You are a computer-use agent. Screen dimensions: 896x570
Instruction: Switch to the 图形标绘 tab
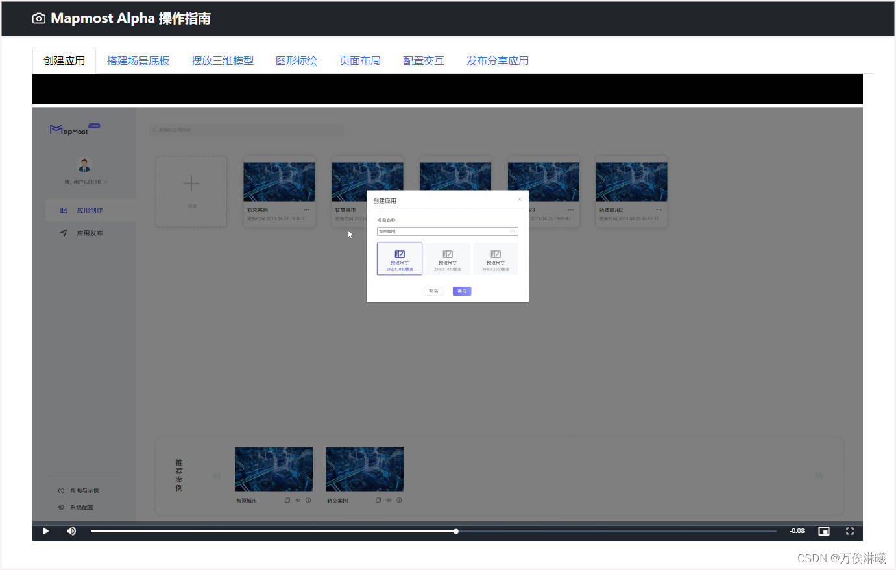(297, 60)
